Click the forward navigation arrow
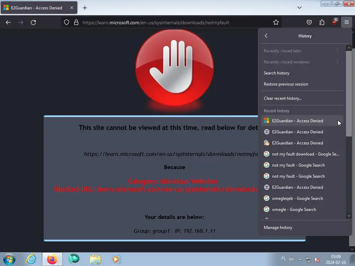 21,23
